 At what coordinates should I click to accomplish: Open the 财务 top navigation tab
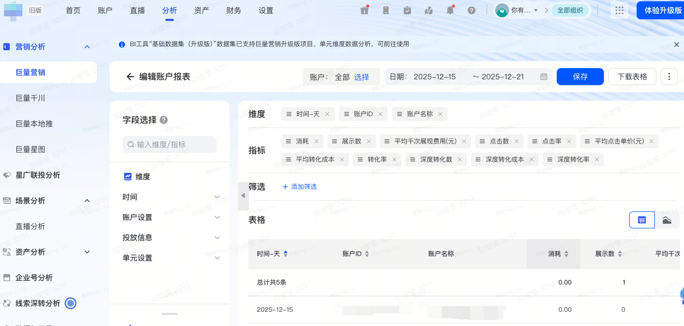coord(234,11)
